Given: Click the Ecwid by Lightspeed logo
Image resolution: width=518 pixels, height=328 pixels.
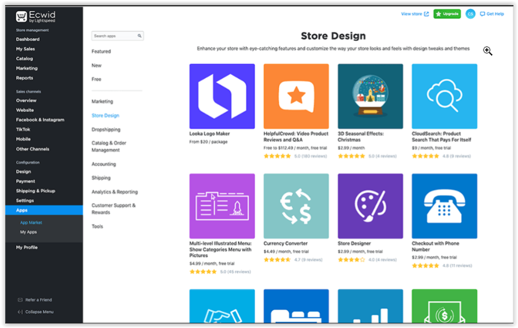Looking at the screenshot, I should [36, 16].
